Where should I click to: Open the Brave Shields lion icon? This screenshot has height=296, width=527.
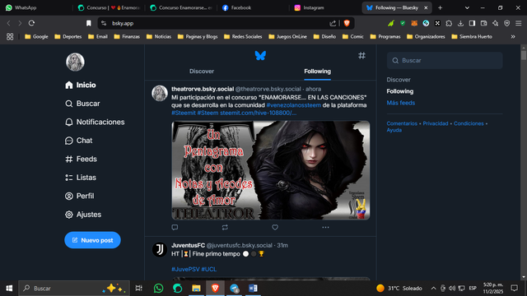tap(347, 23)
